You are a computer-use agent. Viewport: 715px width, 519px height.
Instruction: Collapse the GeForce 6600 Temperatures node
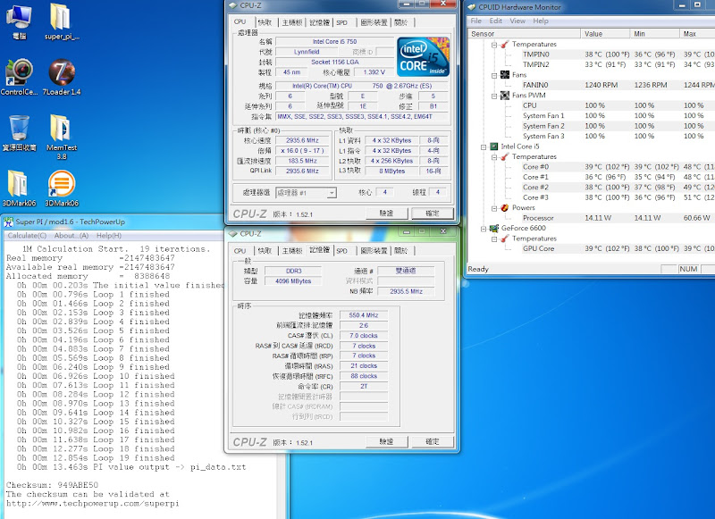494,239
